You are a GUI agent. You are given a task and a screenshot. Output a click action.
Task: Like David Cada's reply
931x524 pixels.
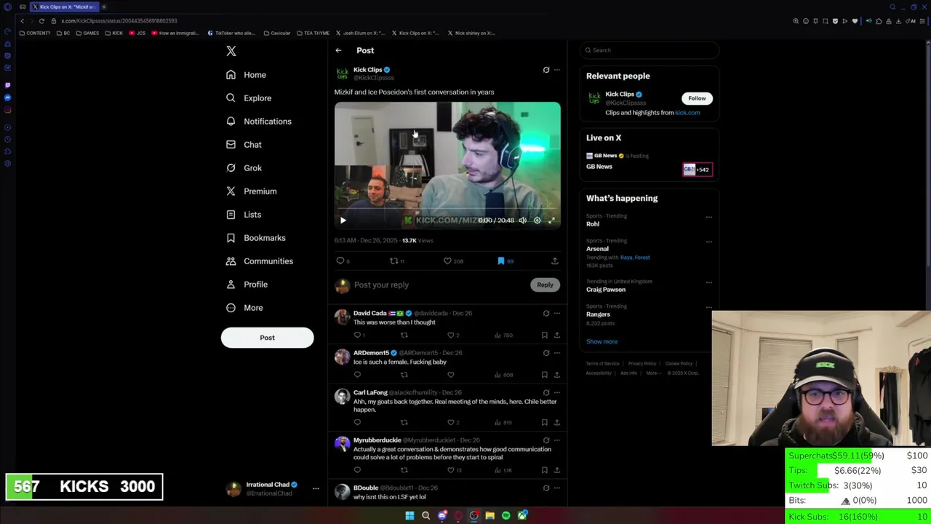click(x=451, y=335)
